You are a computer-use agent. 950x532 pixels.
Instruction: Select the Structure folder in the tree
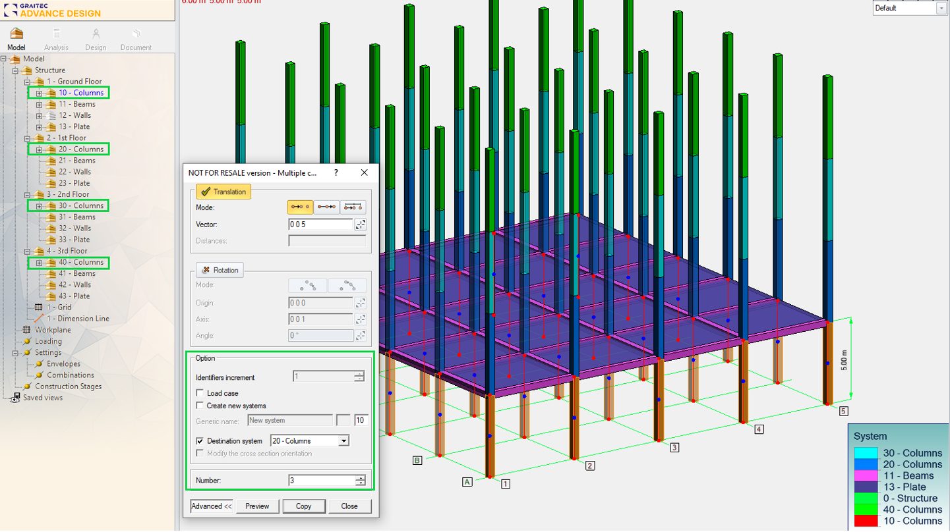50,70
